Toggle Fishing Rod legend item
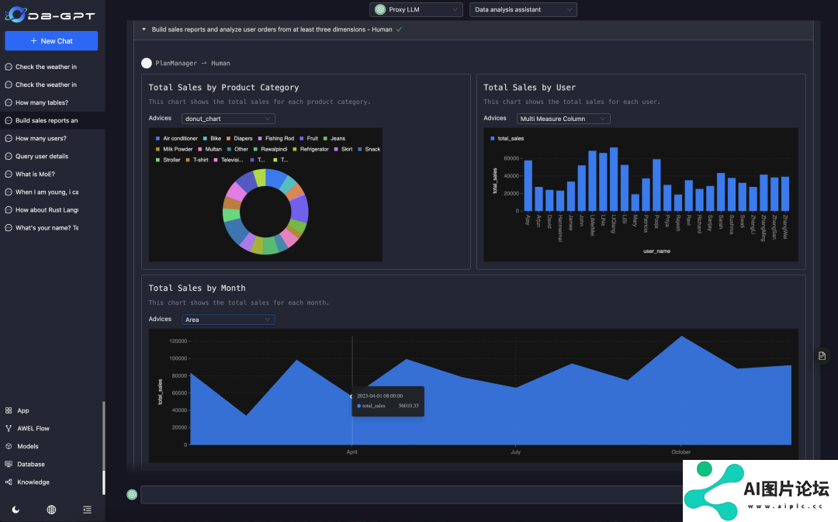This screenshot has width=838, height=522. coord(275,138)
